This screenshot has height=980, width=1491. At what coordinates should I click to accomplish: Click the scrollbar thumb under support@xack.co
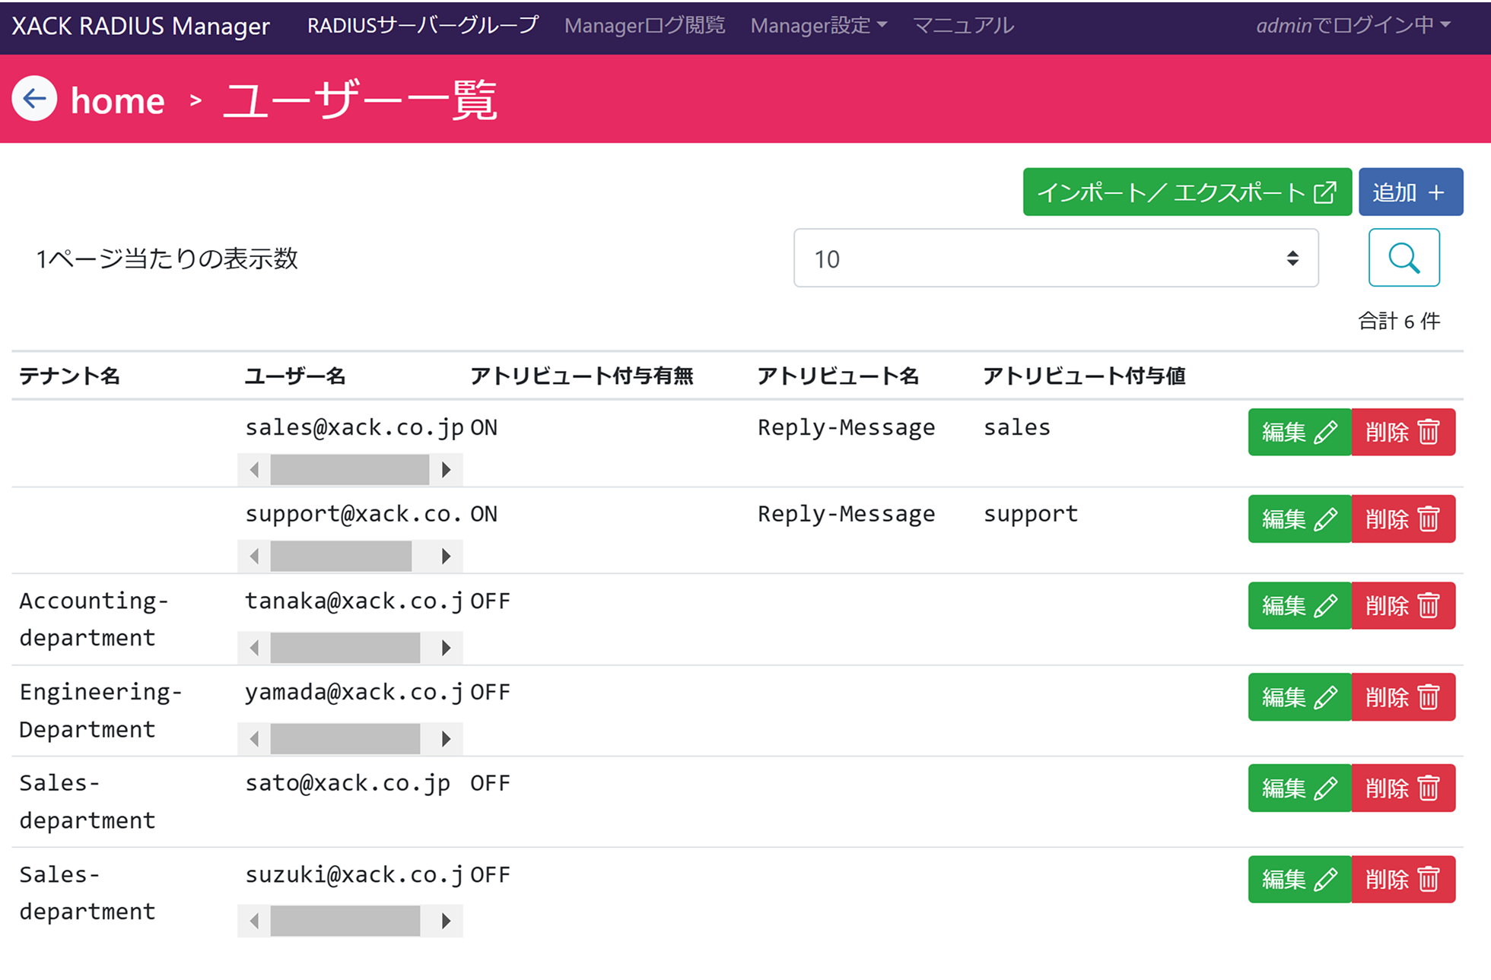click(341, 557)
